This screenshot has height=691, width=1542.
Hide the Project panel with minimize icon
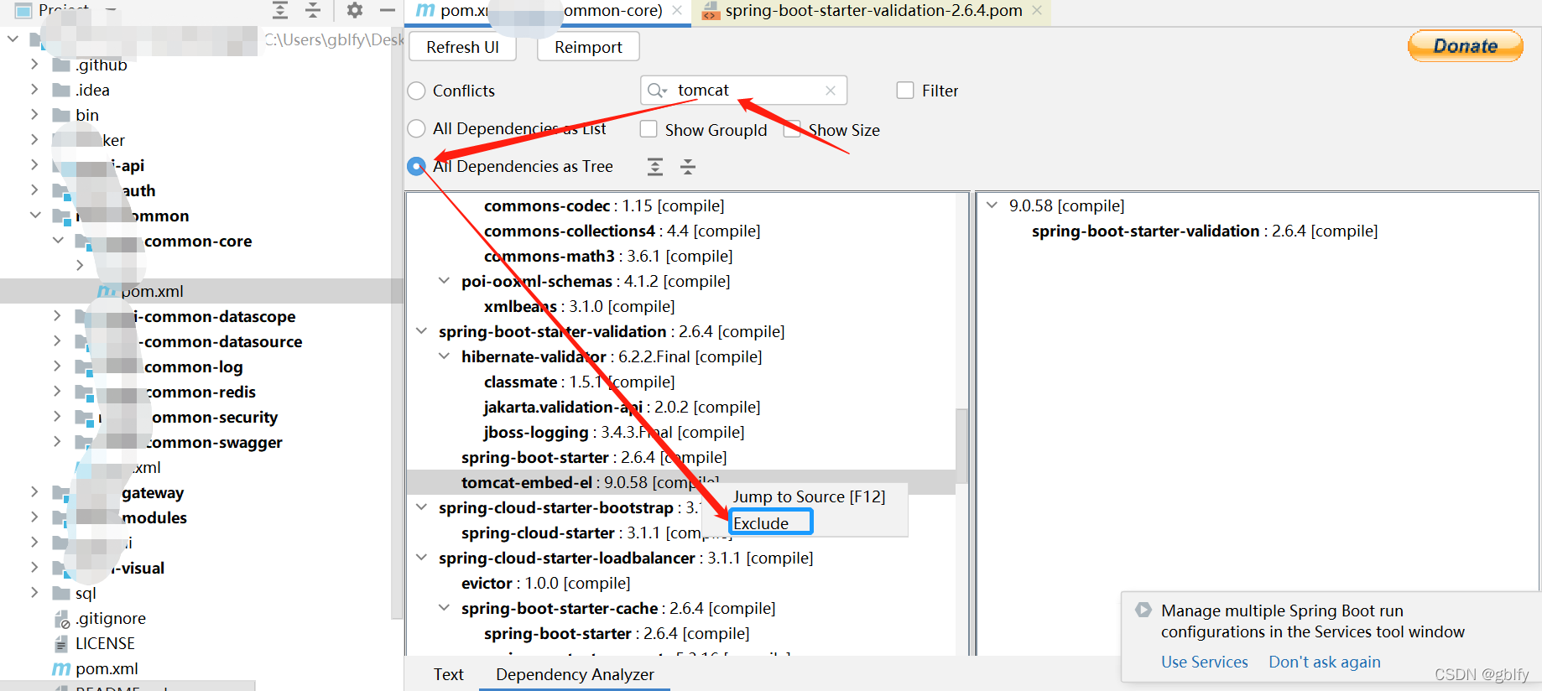[387, 10]
